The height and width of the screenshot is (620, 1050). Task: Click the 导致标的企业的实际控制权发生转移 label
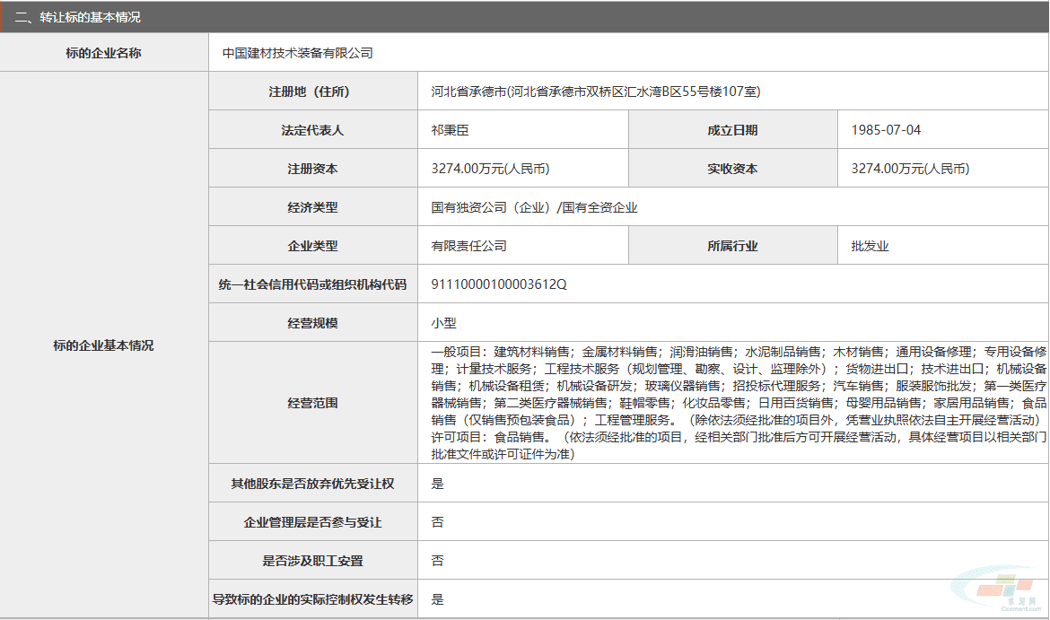click(x=312, y=599)
